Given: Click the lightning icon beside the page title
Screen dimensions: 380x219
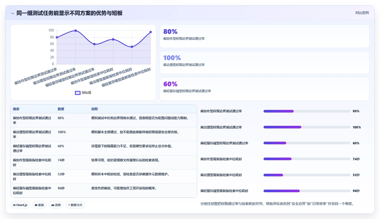Looking at the screenshot, I should pos(12,13).
